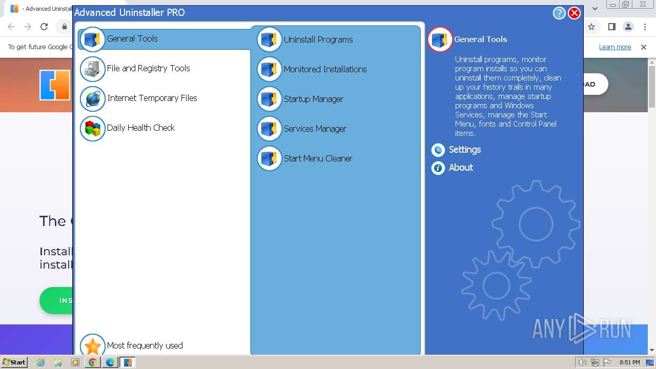Open Services Manager text entry
The height and width of the screenshot is (369, 656).
point(315,129)
